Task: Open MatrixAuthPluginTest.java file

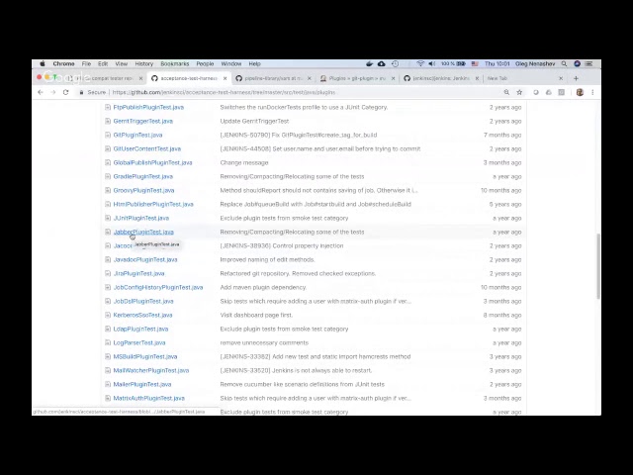Action: 149,398
